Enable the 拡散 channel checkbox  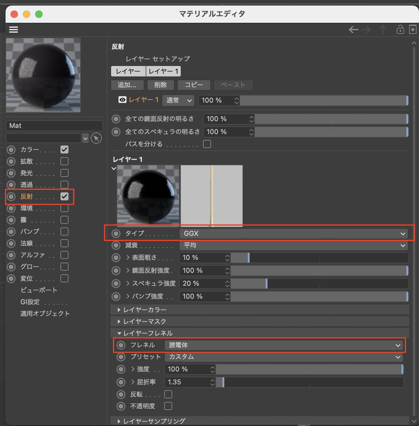[64, 161]
